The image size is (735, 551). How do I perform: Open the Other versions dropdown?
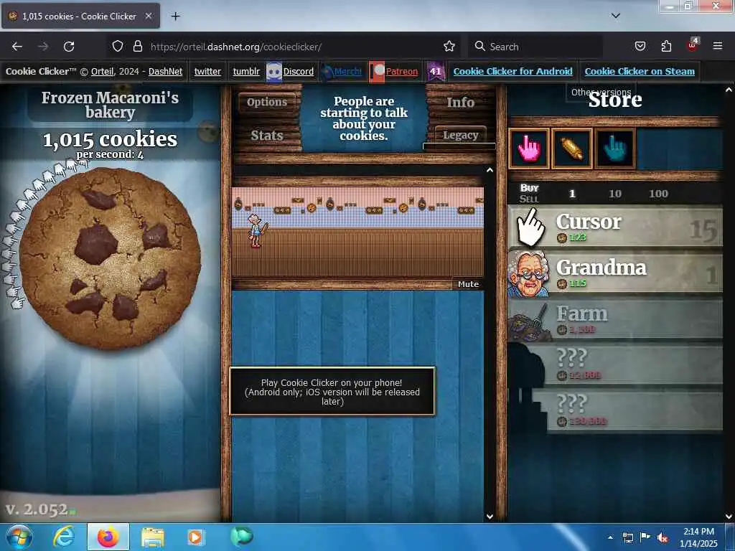601,92
